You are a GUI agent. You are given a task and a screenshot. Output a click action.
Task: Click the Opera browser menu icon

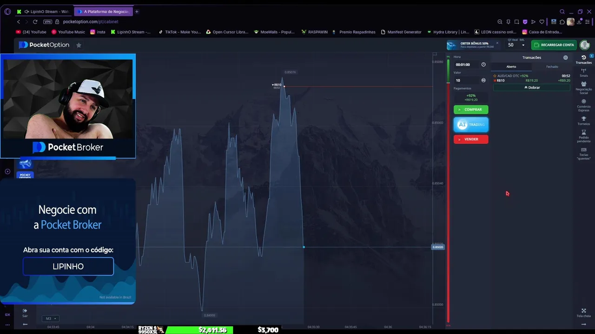pyautogui.click(x=7, y=12)
